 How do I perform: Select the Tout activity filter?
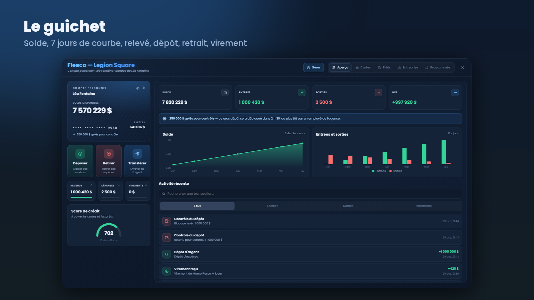point(197,206)
